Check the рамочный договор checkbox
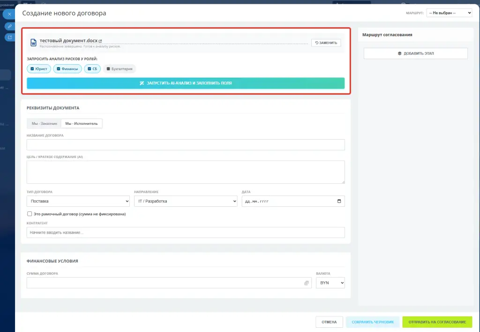Screen dimensions: 480x332 coord(30,214)
